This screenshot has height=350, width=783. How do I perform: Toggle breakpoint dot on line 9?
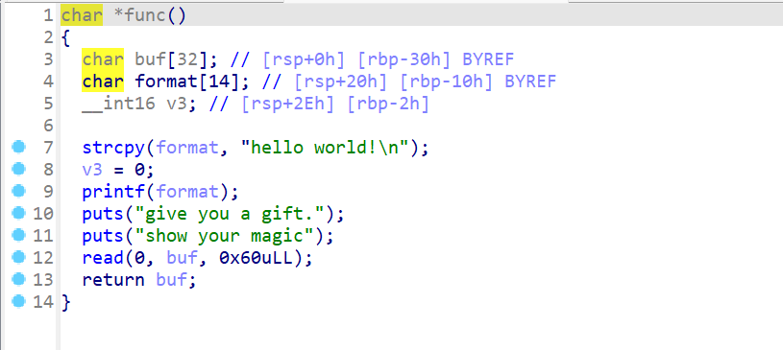tap(18, 191)
